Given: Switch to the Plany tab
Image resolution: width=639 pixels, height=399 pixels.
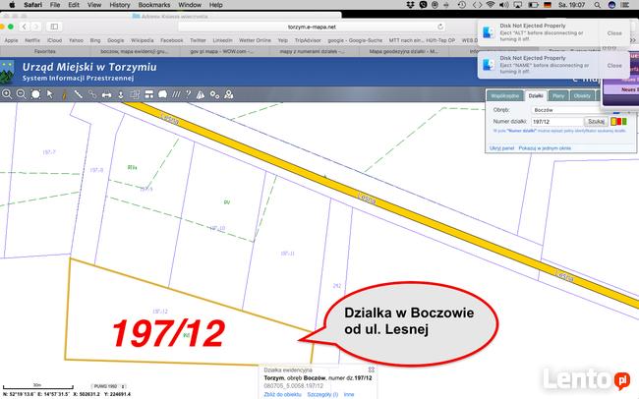Looking at the screenshot, I should pos(558,96).
